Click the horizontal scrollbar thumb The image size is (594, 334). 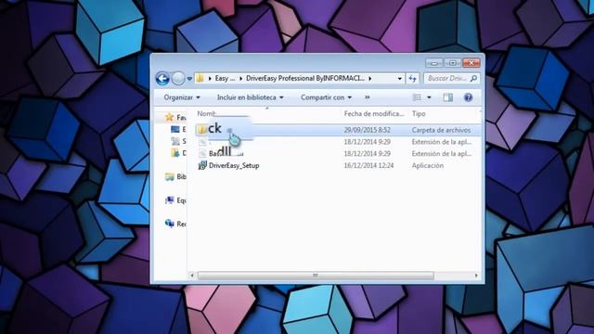[x=316, y=276]
